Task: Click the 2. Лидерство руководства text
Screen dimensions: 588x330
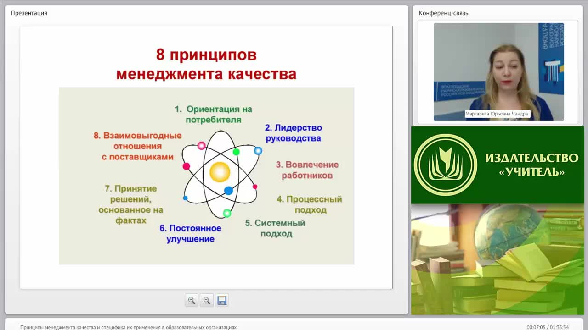Action: [x=293, y=133]
